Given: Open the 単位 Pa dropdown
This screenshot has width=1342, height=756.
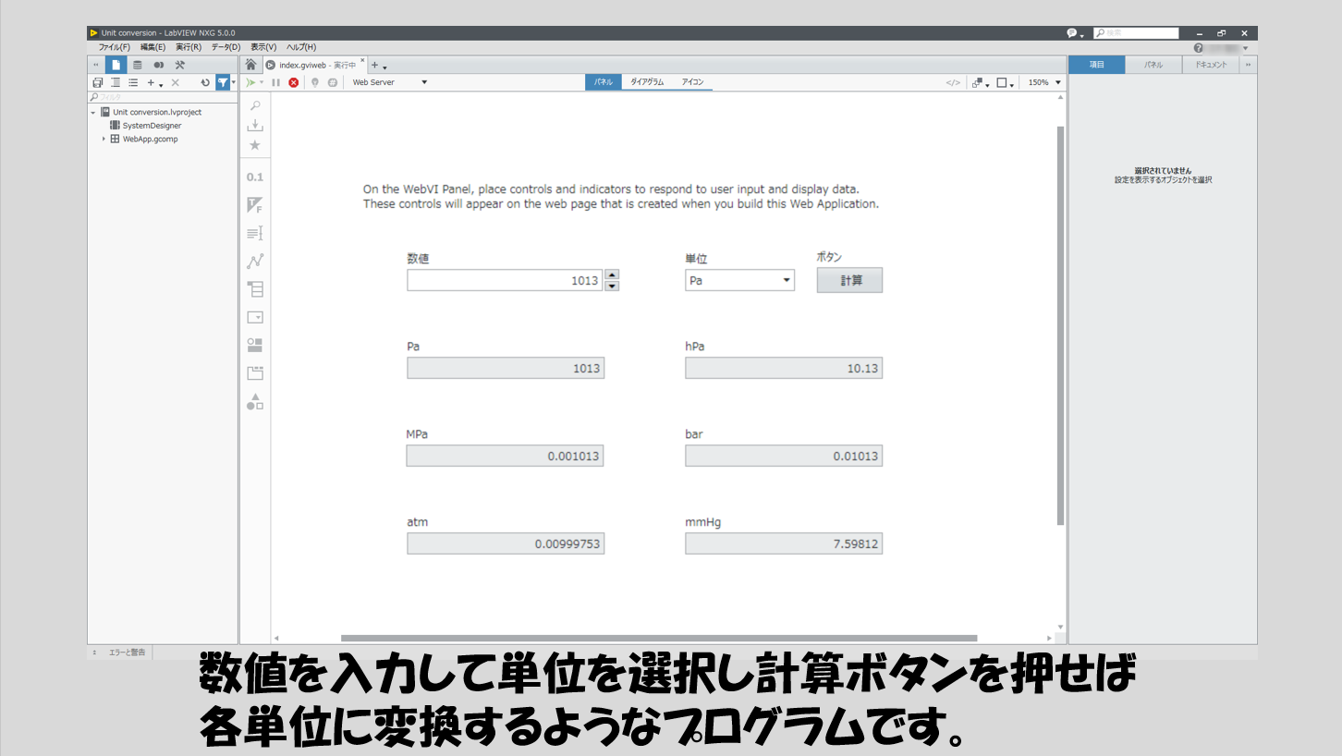Looking at the screenshot, I should [739, 280].
